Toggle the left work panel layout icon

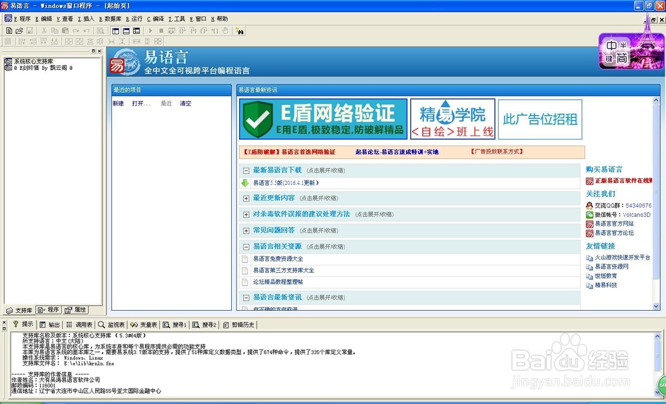115,31
